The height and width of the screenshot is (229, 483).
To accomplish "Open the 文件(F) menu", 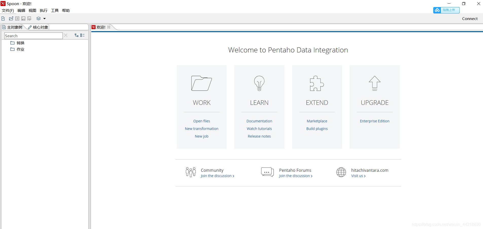I will 8,10.
